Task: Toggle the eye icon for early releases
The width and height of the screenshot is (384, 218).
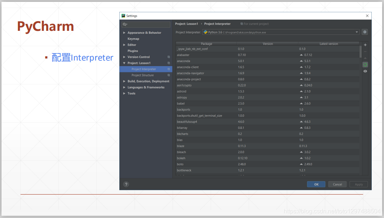Action: coord(365,71)
